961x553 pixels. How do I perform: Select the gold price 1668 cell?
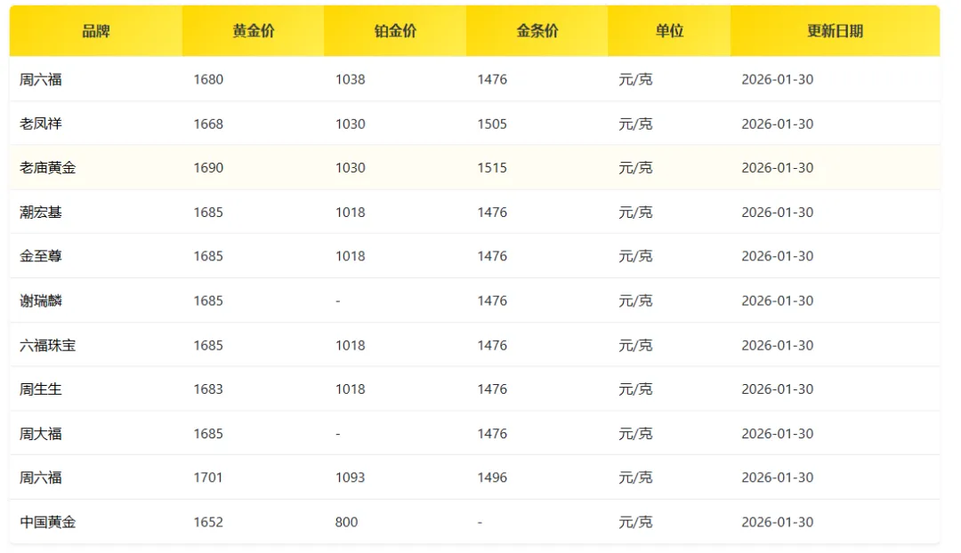(x=208, y=124)
